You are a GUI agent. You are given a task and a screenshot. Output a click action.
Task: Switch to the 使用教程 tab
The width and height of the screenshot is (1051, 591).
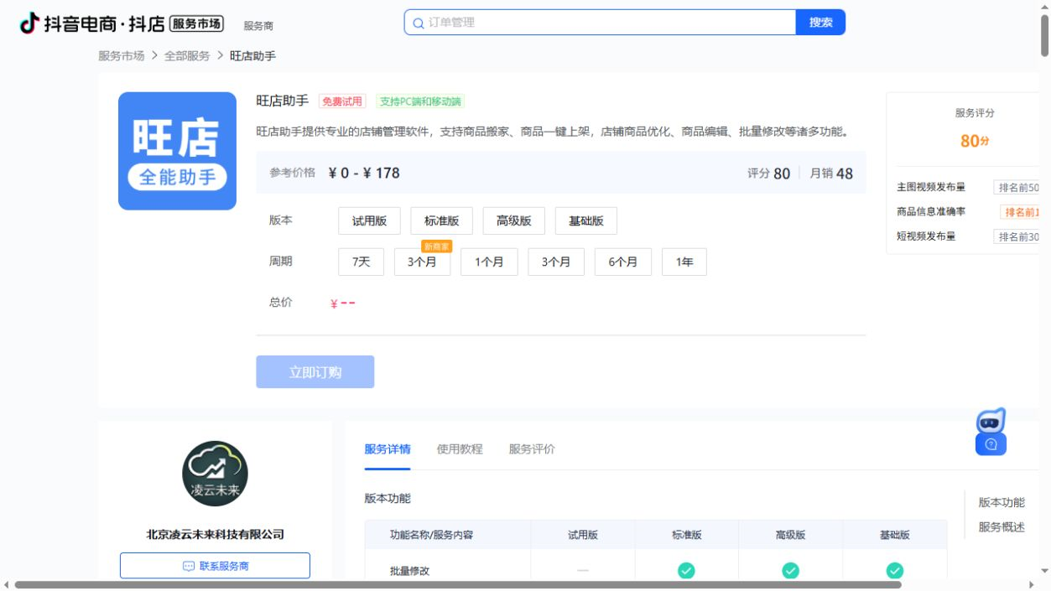(460, 449)
